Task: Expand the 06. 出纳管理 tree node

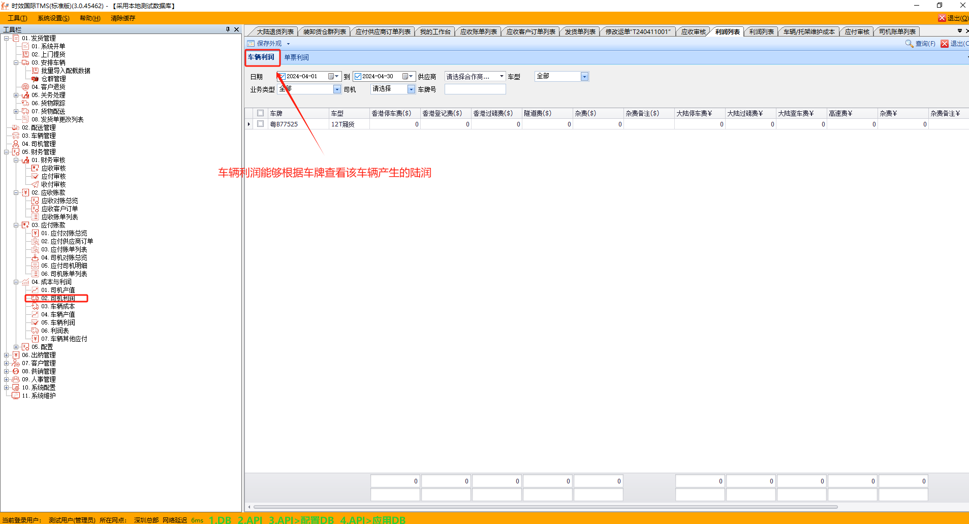Action: (6, 355)
